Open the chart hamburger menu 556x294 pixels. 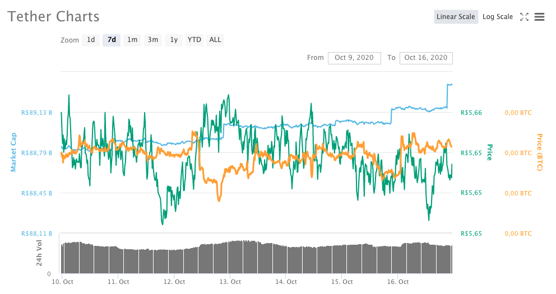[x=539, y=17]
